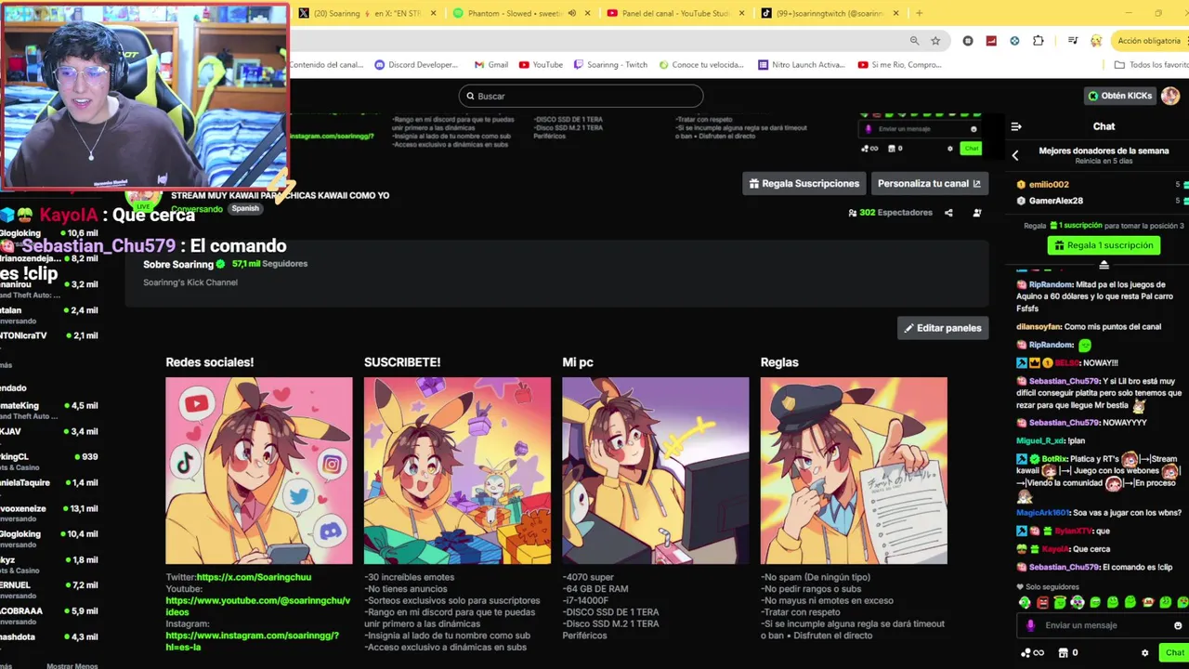Click the emilio002 gold rank badge
The width and height of the screenshot is (1189, 669).
point(1022,185)
